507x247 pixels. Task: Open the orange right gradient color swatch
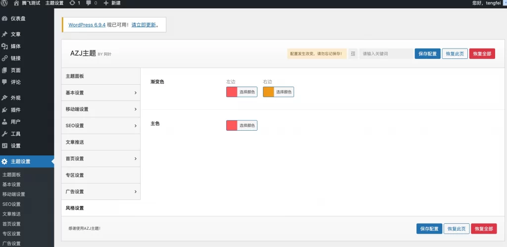pyautogui.click(x=268, y=92)
